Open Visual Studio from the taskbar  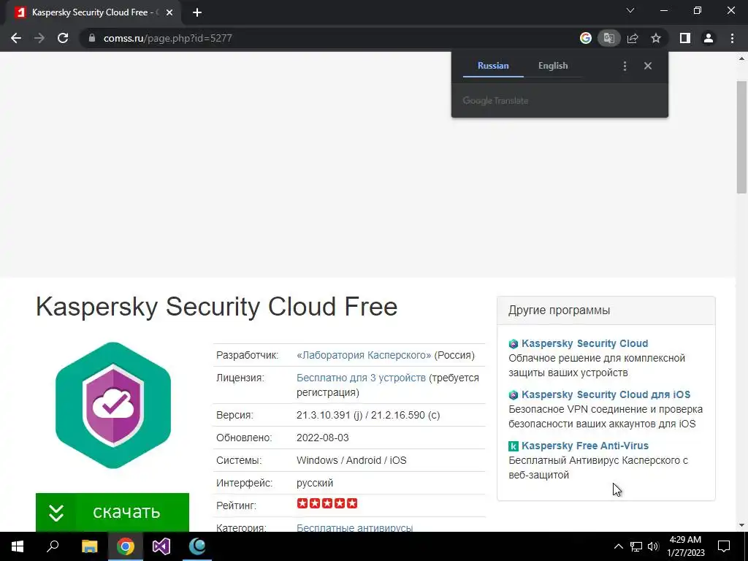tap(161, 546)
